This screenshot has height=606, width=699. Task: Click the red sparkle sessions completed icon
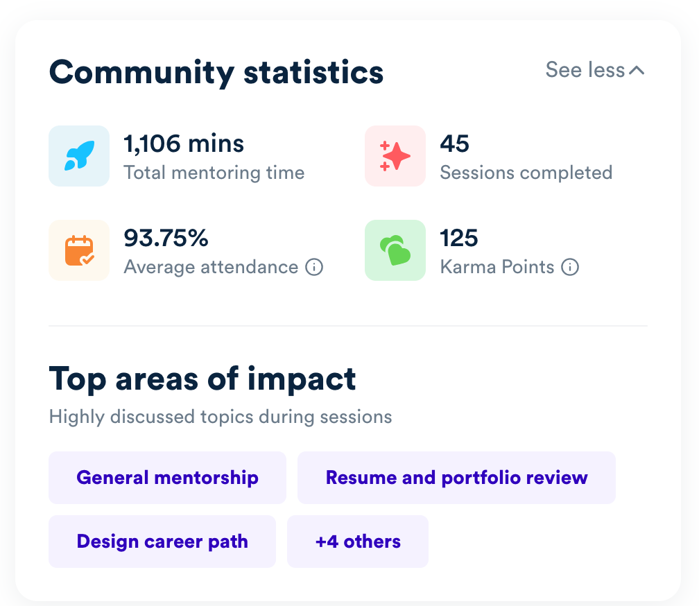point(395,156)
